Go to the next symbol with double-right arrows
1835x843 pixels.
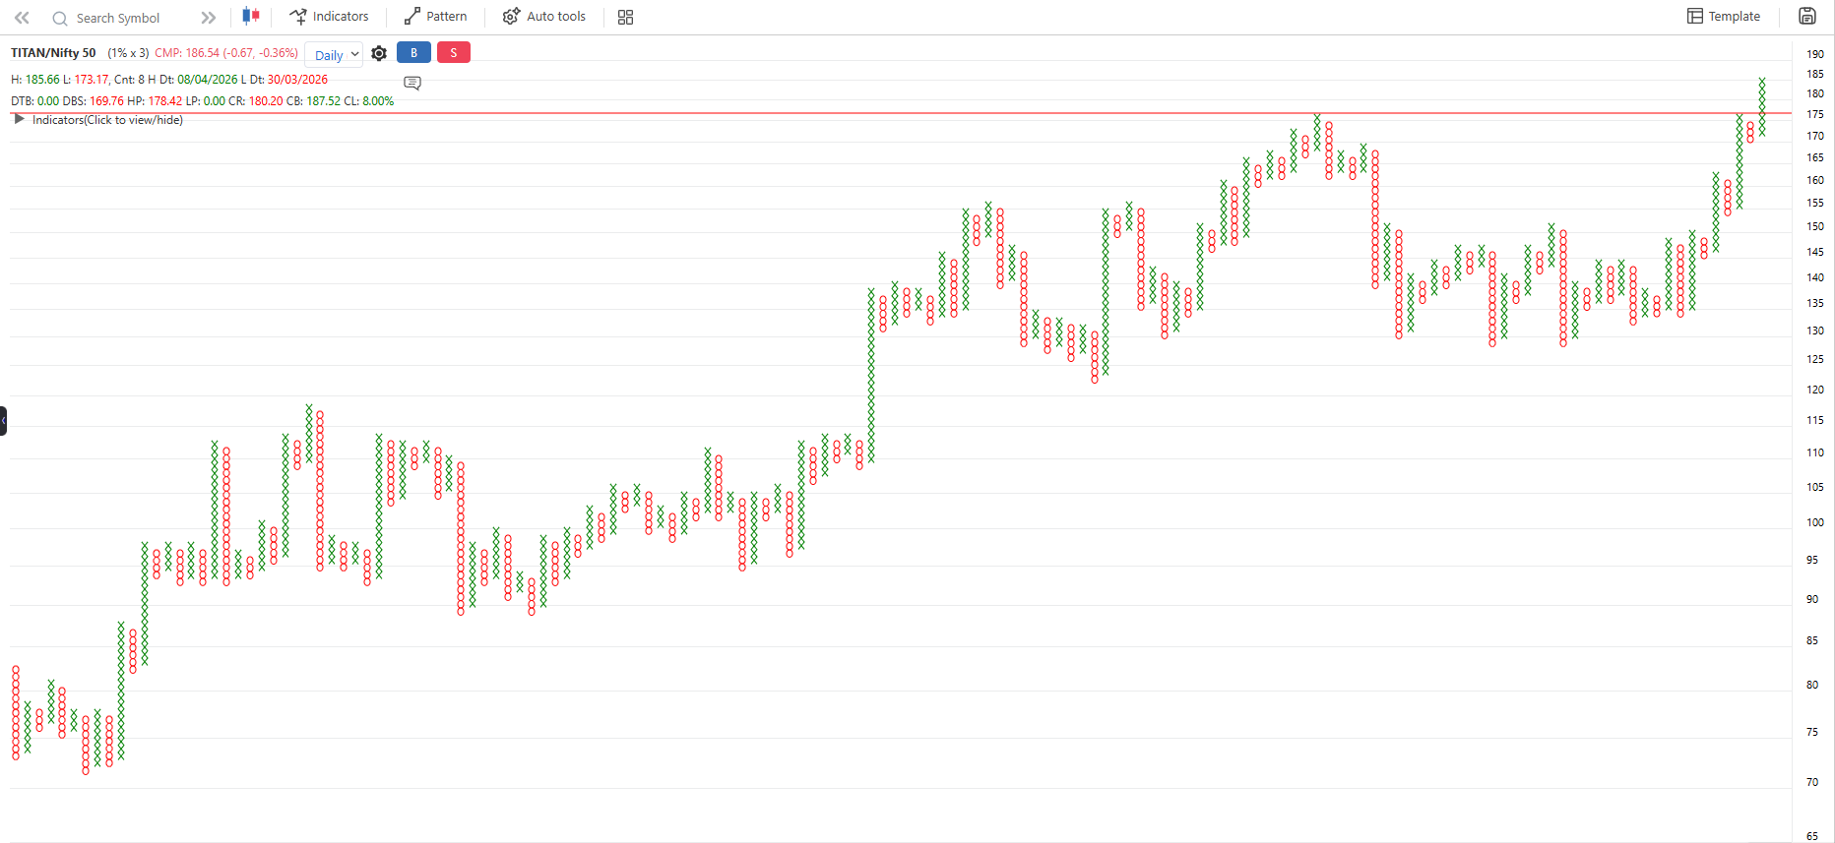(208, 18)
